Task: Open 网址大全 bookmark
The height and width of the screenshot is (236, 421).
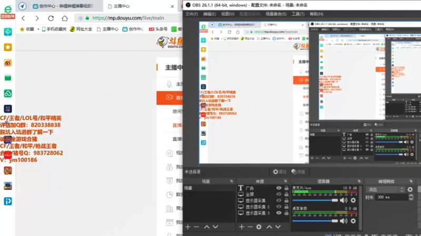Action: click(x=81, y=29)
